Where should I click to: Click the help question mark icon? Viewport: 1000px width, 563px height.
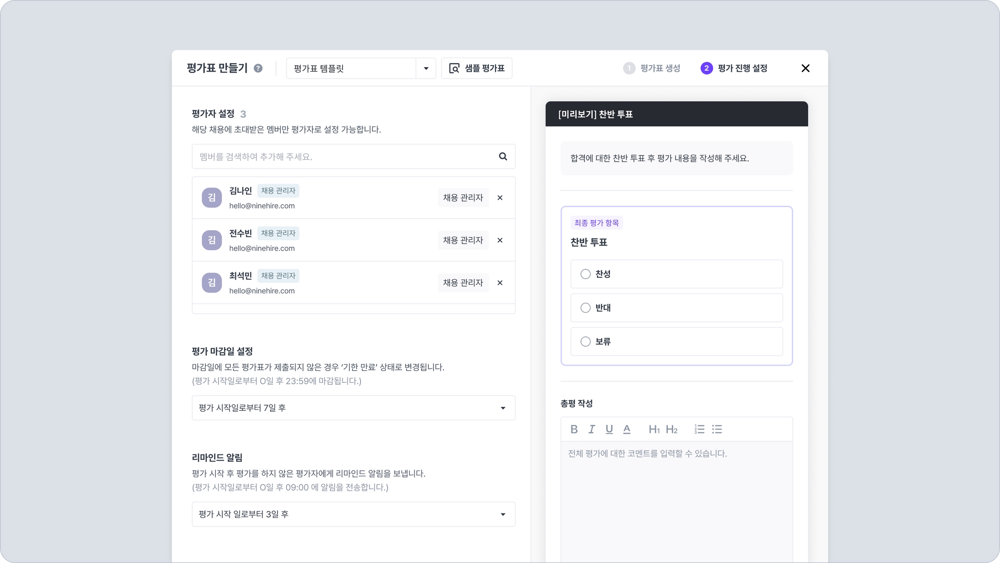point(258,68)
